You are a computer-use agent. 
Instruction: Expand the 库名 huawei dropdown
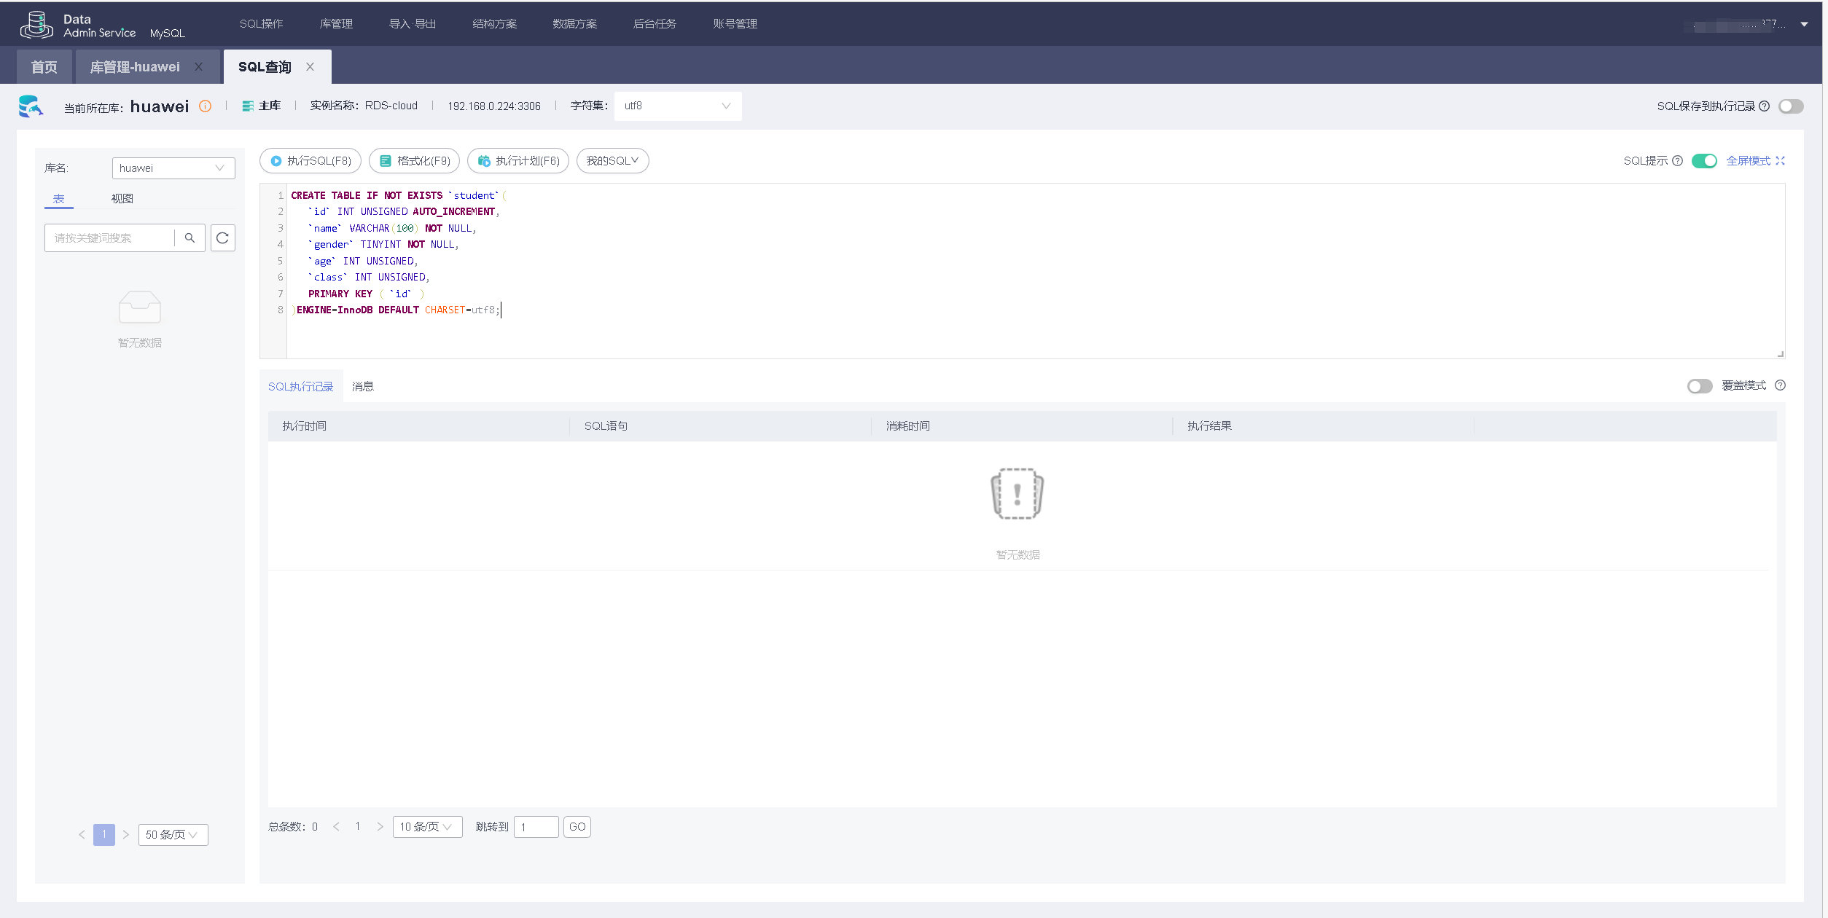(x=173, y=168)
